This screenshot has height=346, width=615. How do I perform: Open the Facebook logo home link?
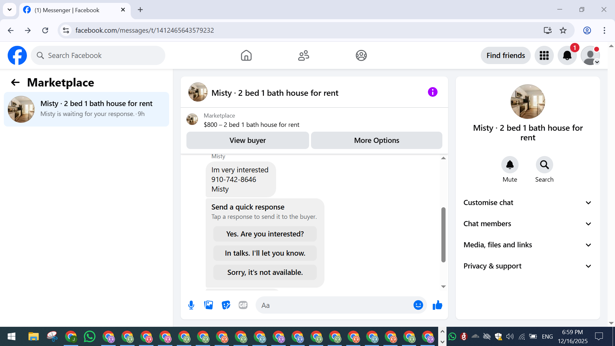tap(17, 55)
